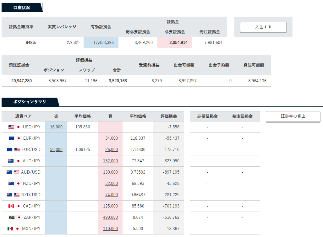Click the 必要証拠金 value 2,054,914 cell
The image size is (323, 237).
(175, 43)
